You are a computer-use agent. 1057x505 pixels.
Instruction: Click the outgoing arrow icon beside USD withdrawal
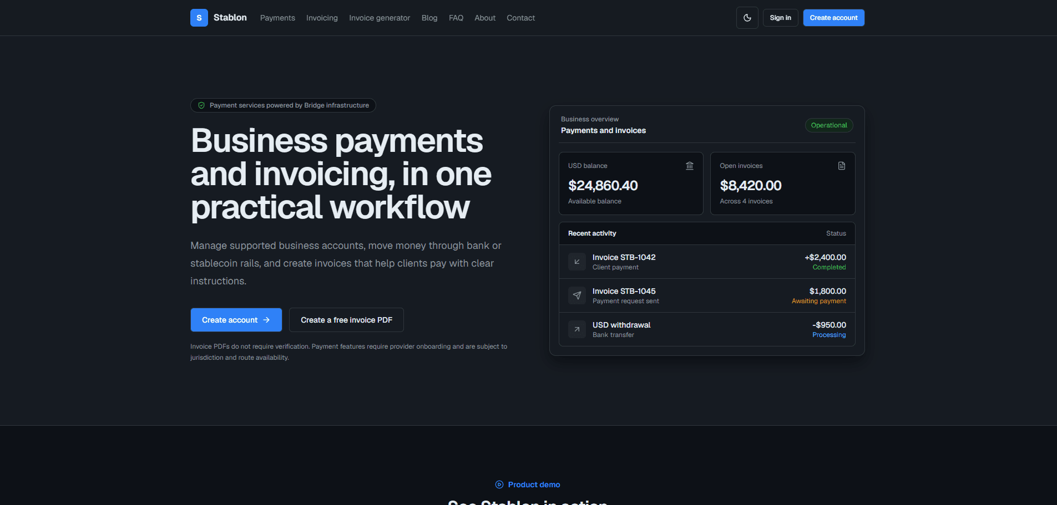(577, 329)
